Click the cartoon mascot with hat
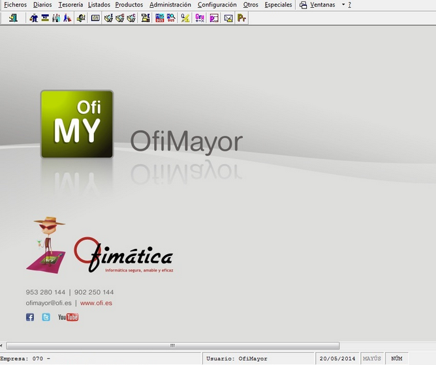The image size is (436, 365). [46, 245]
